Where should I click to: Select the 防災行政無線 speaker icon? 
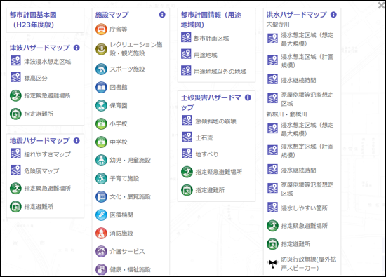[272, 264]
